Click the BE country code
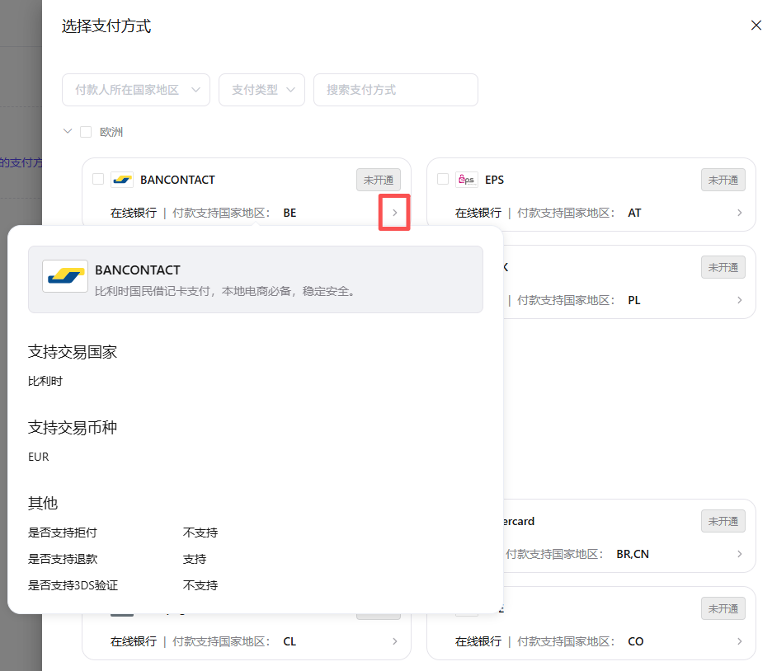The image size is (772, 671). tap(289, 213)
